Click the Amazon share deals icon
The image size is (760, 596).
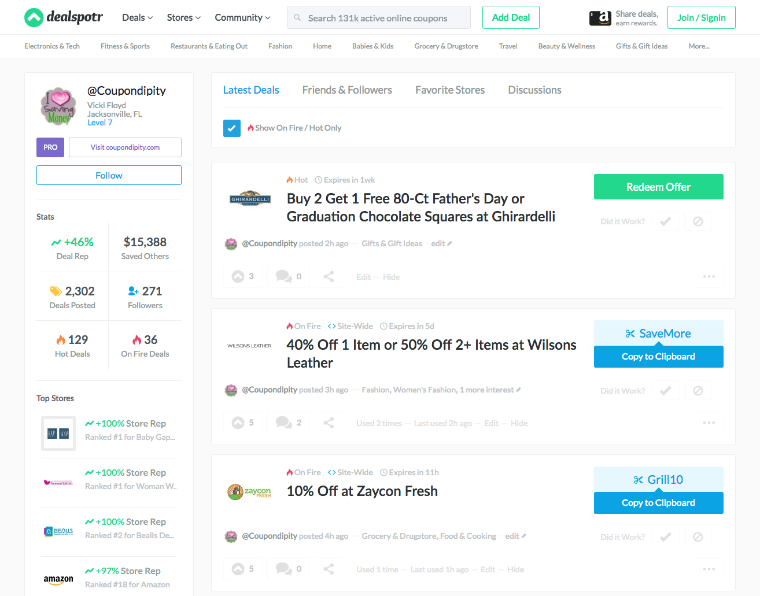click(600, 17)
